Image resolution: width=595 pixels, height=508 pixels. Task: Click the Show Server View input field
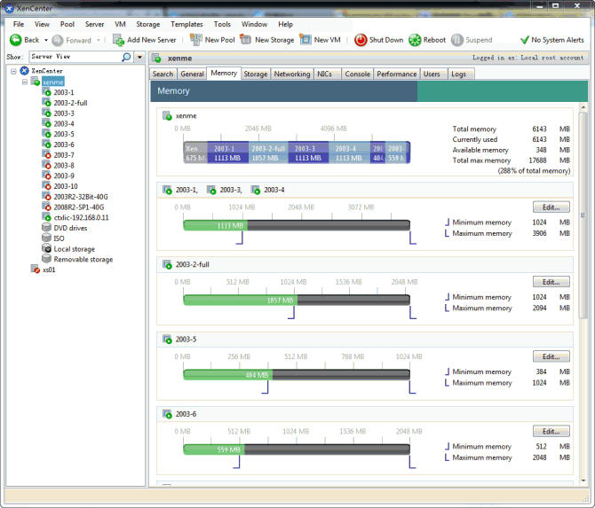point(75,57)
